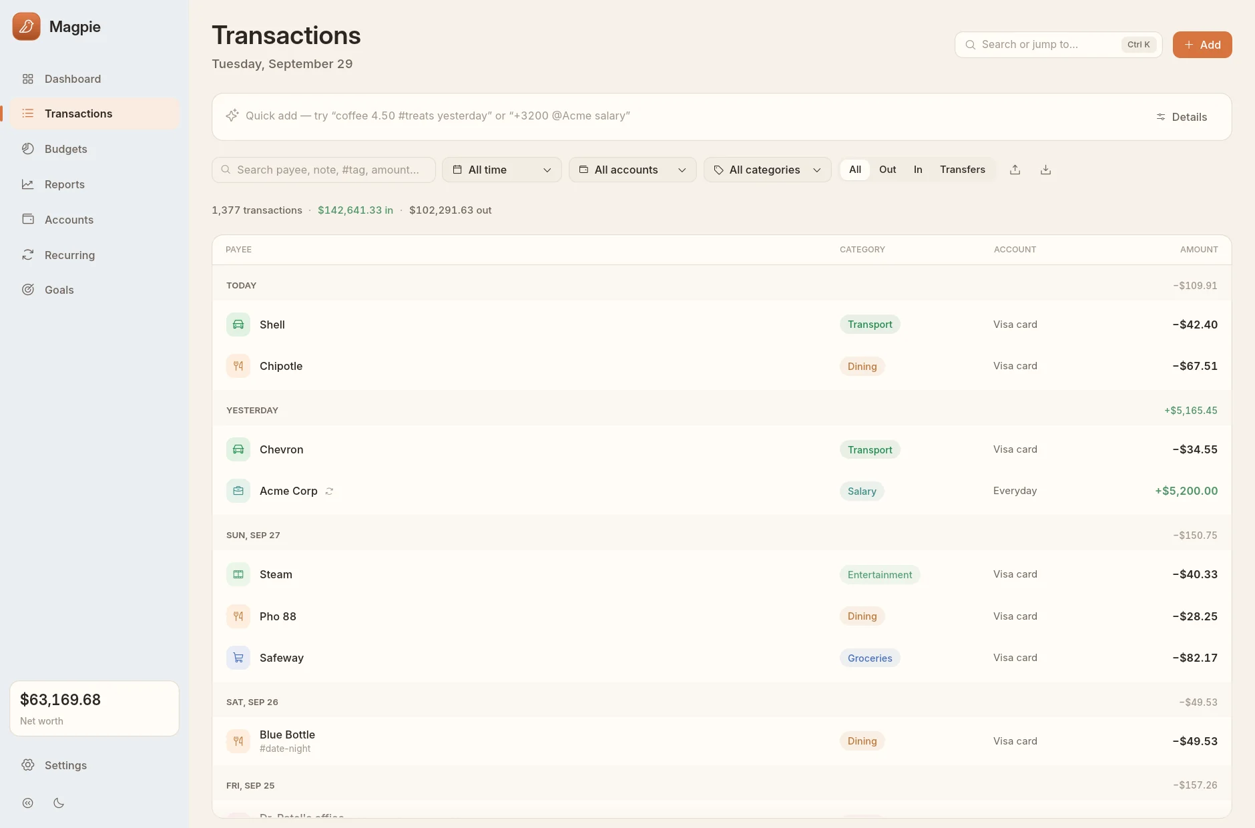Click the Add button

[1202, 45]
